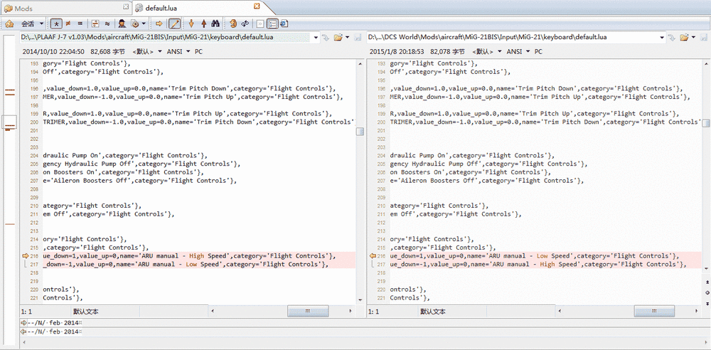Select the default.lua tab
This screenshot has height=350, width=711.
click(200, 7)
